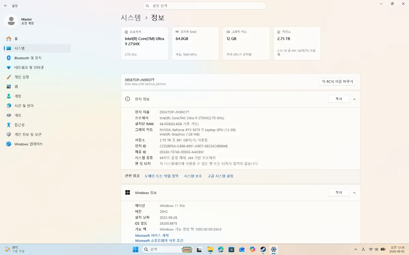Click the NVIDIA GeForce RTX 5070 Ti text

coord(198,130)
